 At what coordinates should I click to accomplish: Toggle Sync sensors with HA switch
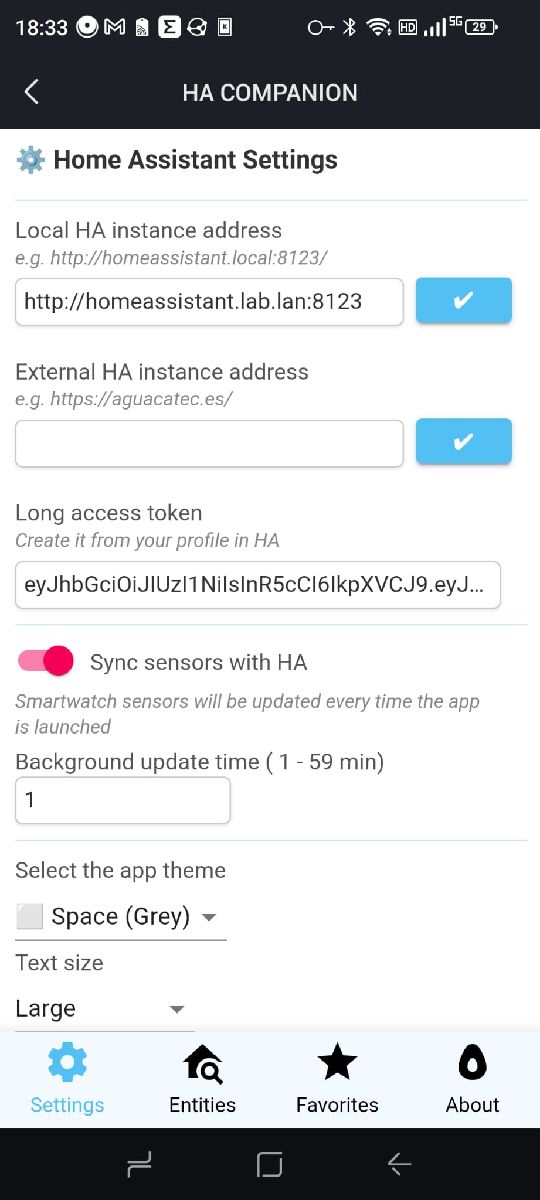[46, 662]
